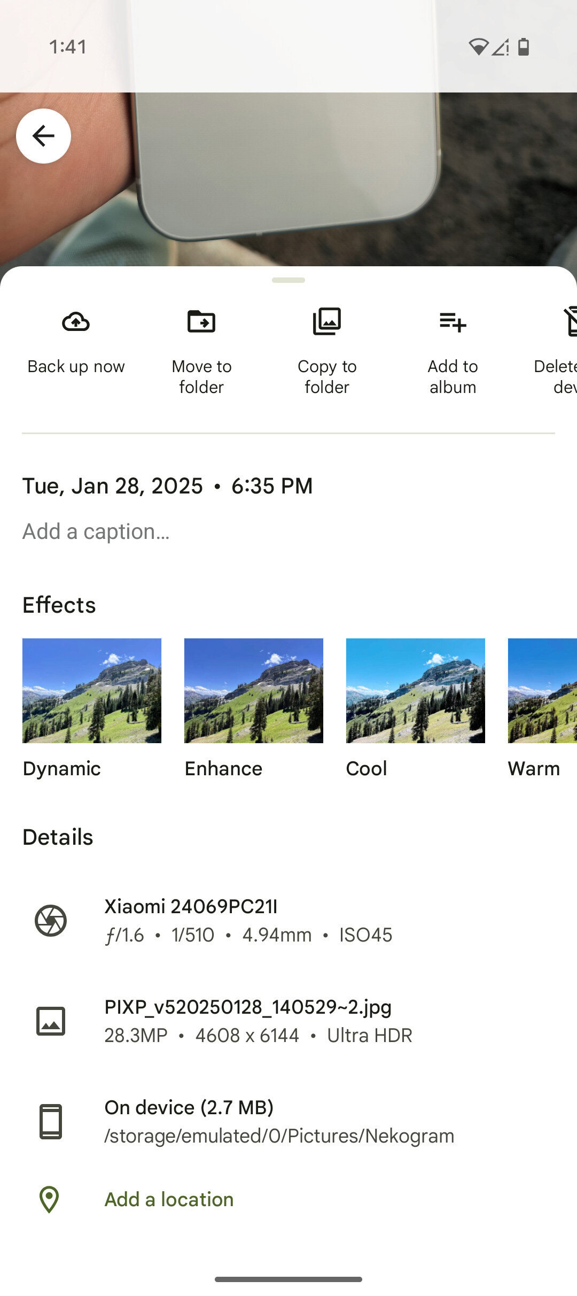
Task: Tap the battery status bar icon
Action: [x=524, y=47]
